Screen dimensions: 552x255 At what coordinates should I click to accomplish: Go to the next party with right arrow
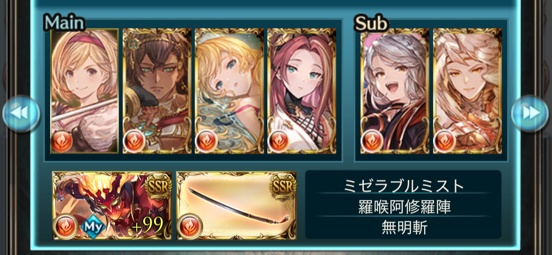coord(530,113)
